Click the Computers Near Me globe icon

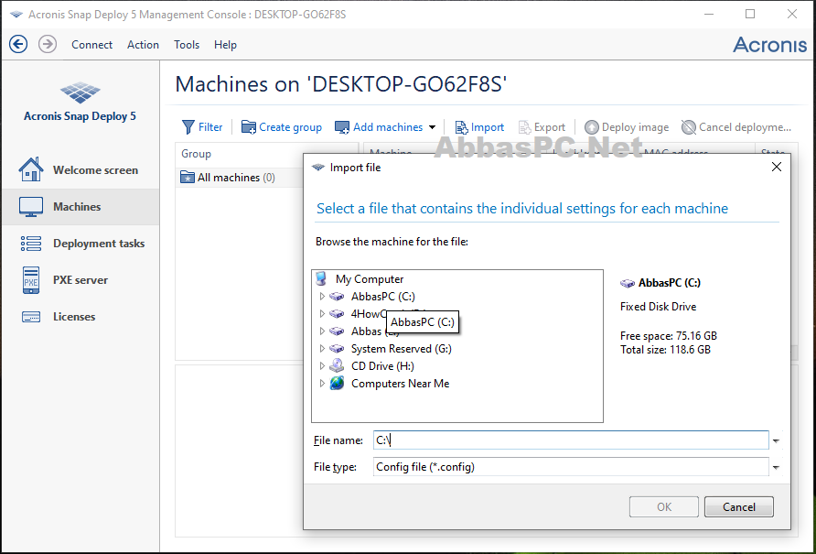pyautogui.click(x=338, y=384)
